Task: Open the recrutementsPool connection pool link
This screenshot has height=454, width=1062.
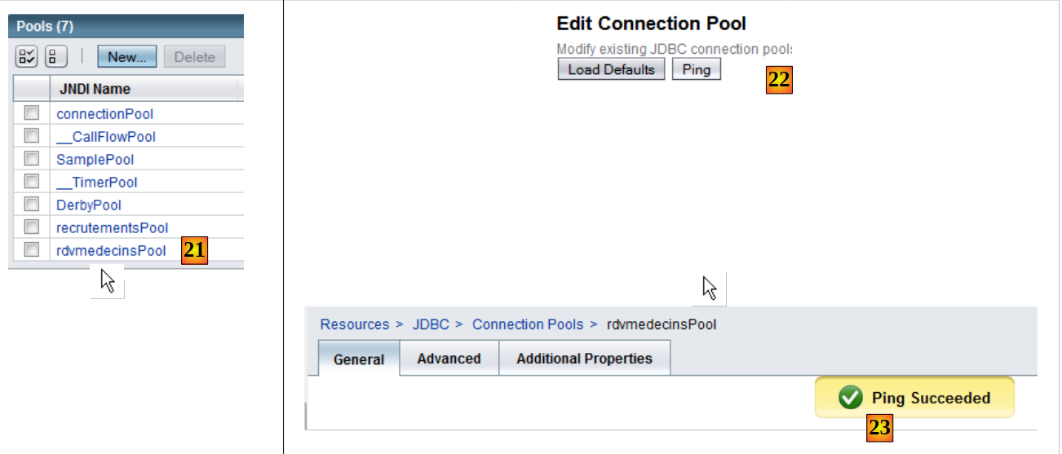Action: [112, 228]
